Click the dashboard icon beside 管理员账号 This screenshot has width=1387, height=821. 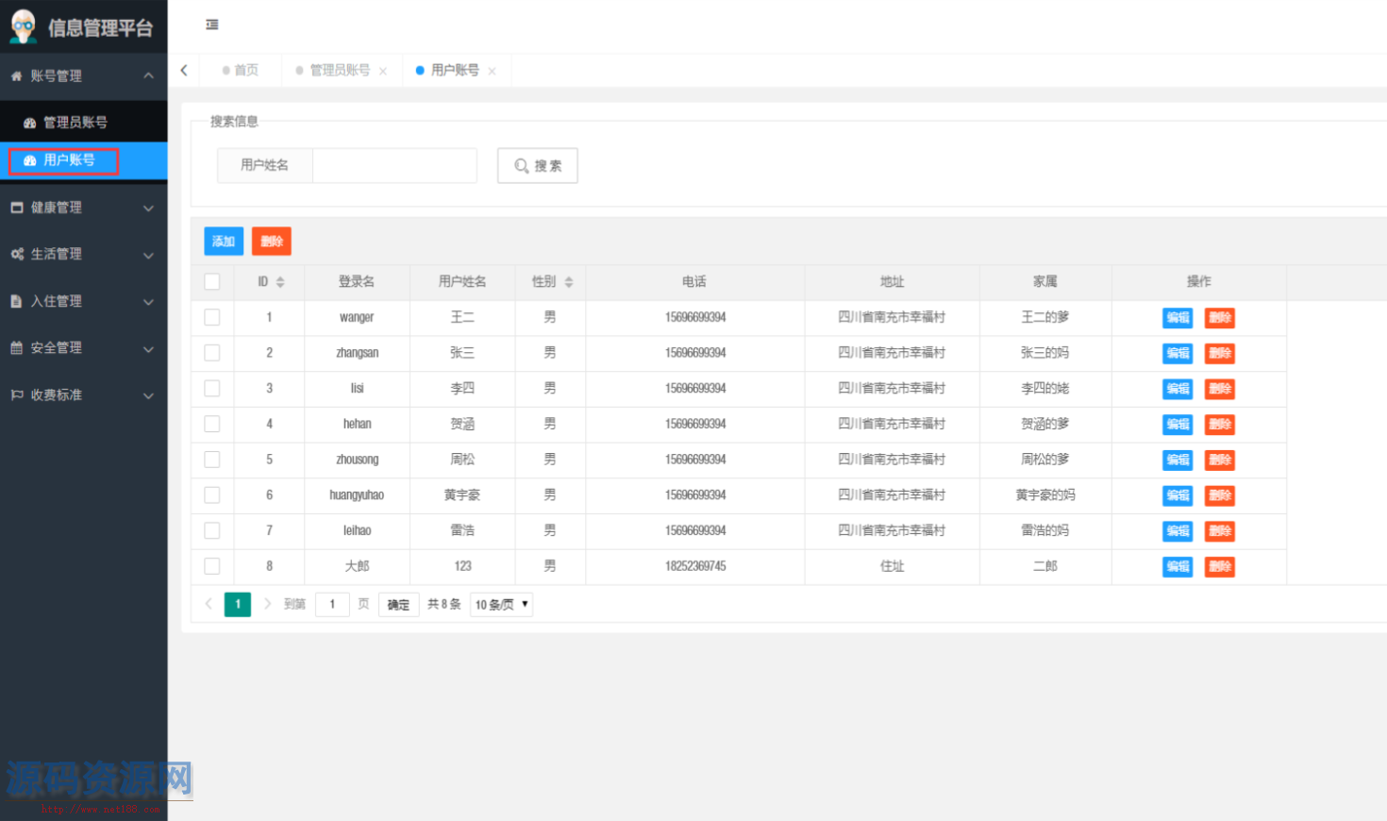pos(30,123)
